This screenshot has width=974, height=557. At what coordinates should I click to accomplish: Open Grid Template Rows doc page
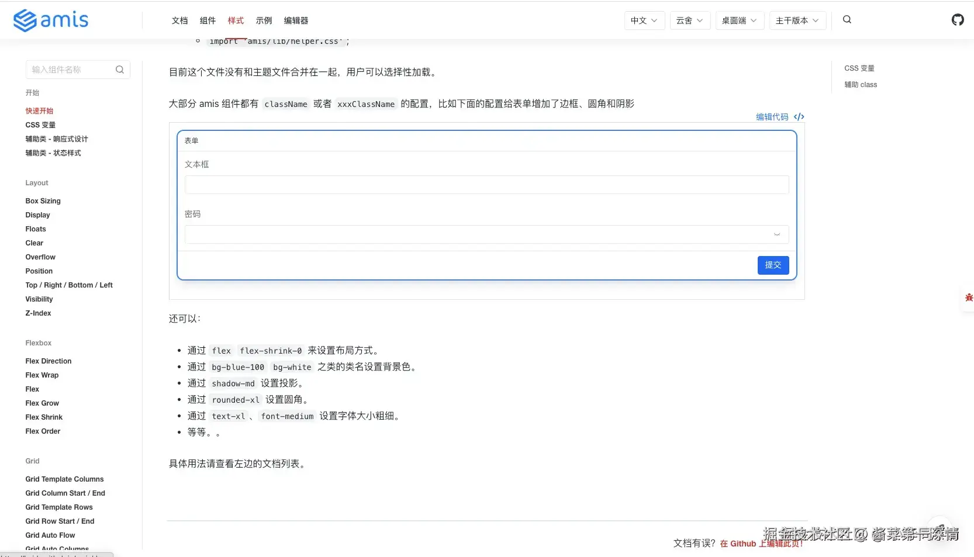(x=59, y=507)
